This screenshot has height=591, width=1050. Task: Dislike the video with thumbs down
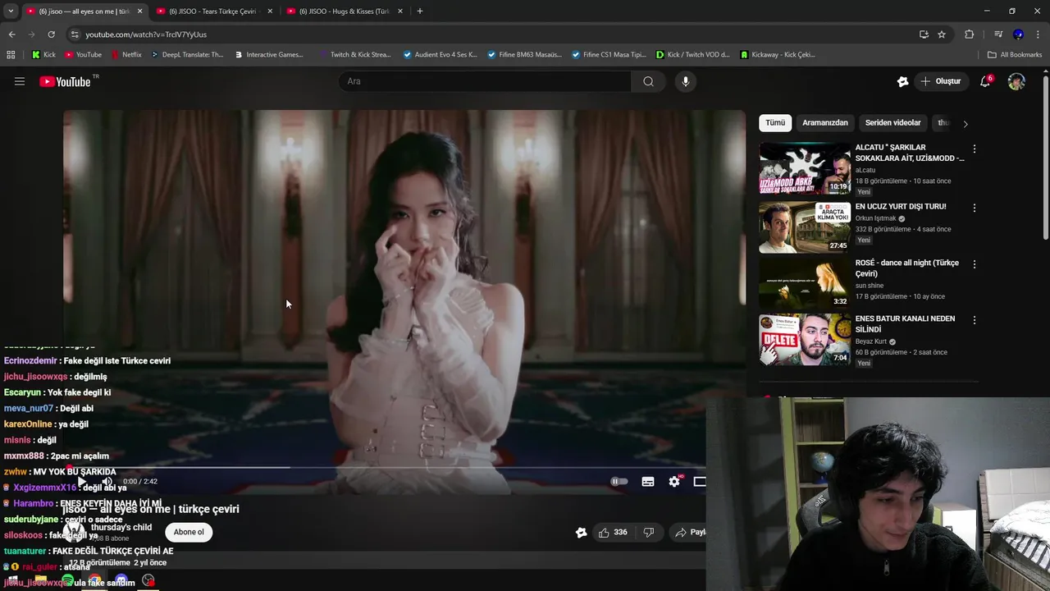click(x=649, y=532)
